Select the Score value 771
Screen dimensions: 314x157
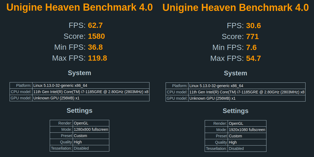(x=252, y=36)
